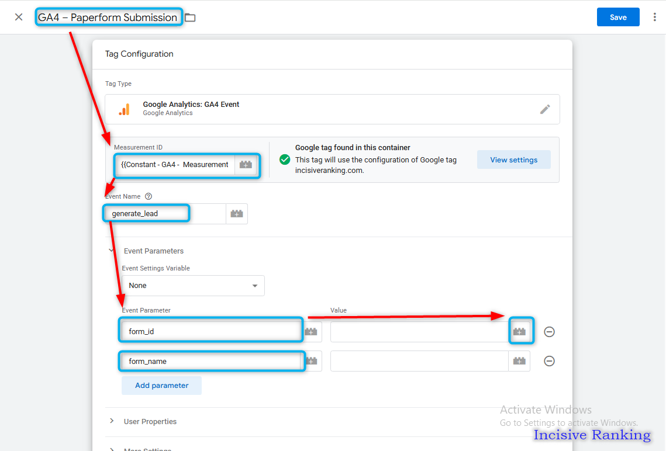Edit the tag name GA4 – Paperform Submission
Viewport: 666px width, 451px height.
108,18
